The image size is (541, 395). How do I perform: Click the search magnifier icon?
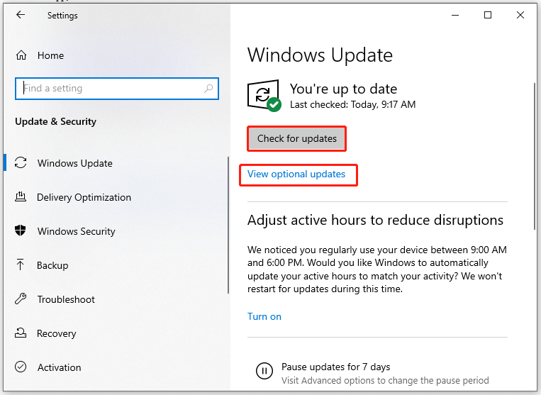pyautogui.click(x=208, y=89)
